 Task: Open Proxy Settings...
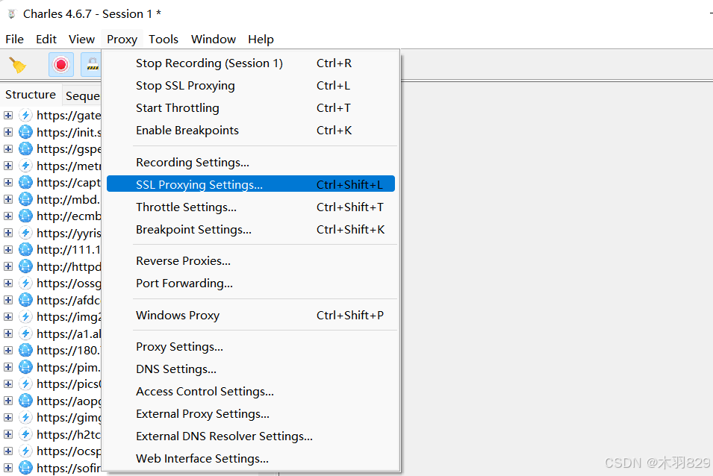pyautogui.click(x=251, y=346)
